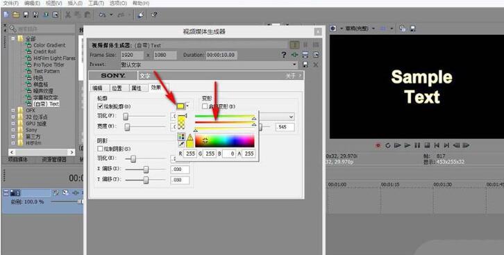Click the Undo toolbar icon
504x255 pixels.
[x=103, y=15]
